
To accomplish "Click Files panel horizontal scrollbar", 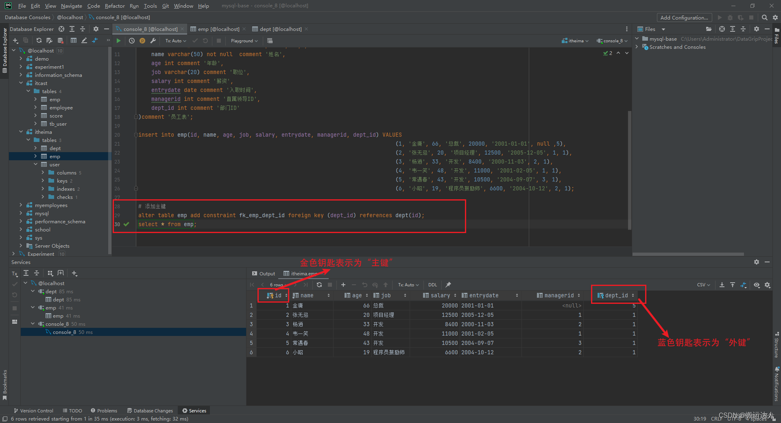I will point(688,254).
